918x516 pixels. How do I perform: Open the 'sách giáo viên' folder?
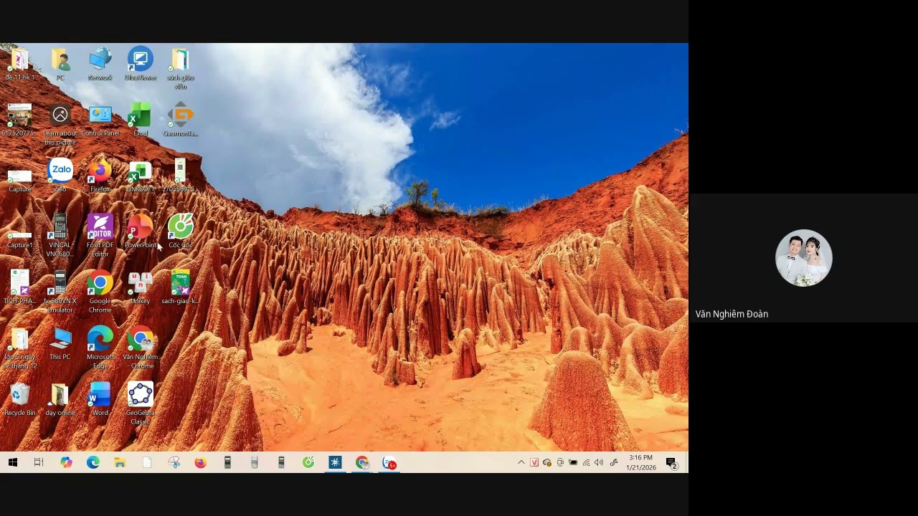(181, 69)
